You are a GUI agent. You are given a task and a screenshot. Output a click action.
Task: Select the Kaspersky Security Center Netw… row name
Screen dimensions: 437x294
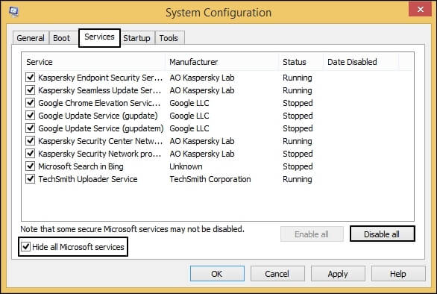pos(101,141)
